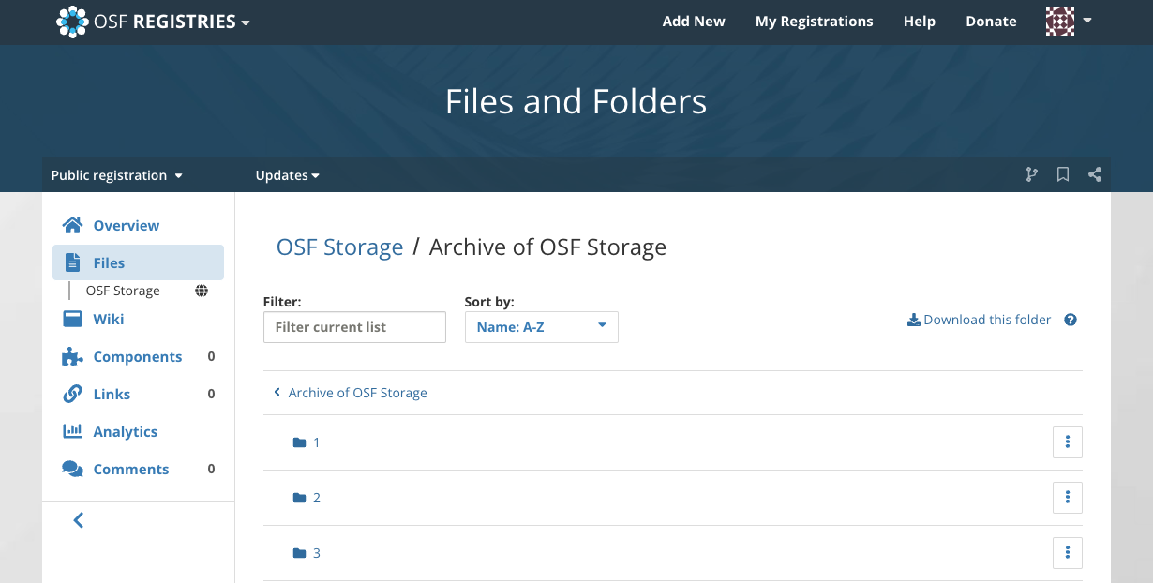Click the Links chain icon
This screenshot has height=583, width=1153.
72,394
